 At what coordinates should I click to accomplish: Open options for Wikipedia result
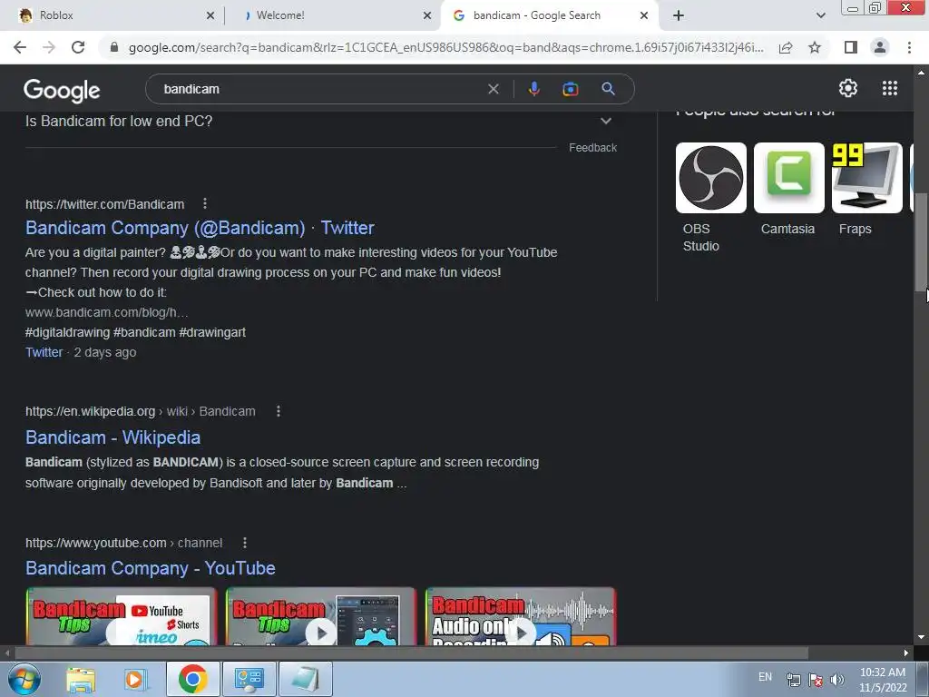(x=279, y=411)
